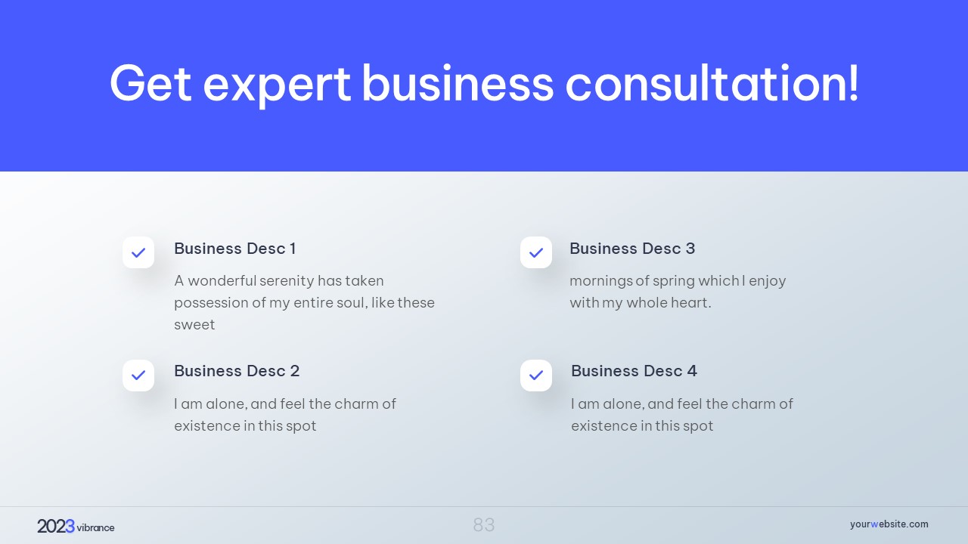Click the blue '3' in the 2023 logo
This screenshot has height=544, width=968.
[x=70, y=527]
